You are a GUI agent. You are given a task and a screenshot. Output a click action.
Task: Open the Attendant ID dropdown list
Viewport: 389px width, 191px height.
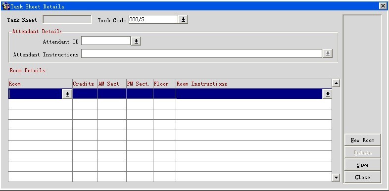click(136, 41)
